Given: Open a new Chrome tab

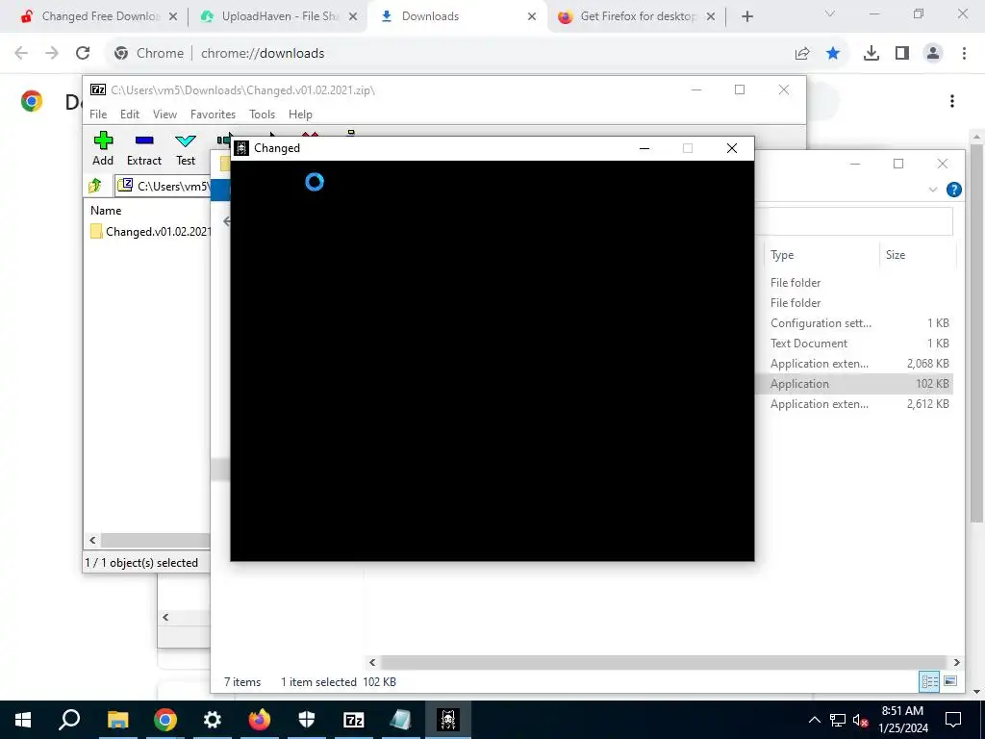Looking at the screenshot, I should pyautogui.click(x=746, y=16).
